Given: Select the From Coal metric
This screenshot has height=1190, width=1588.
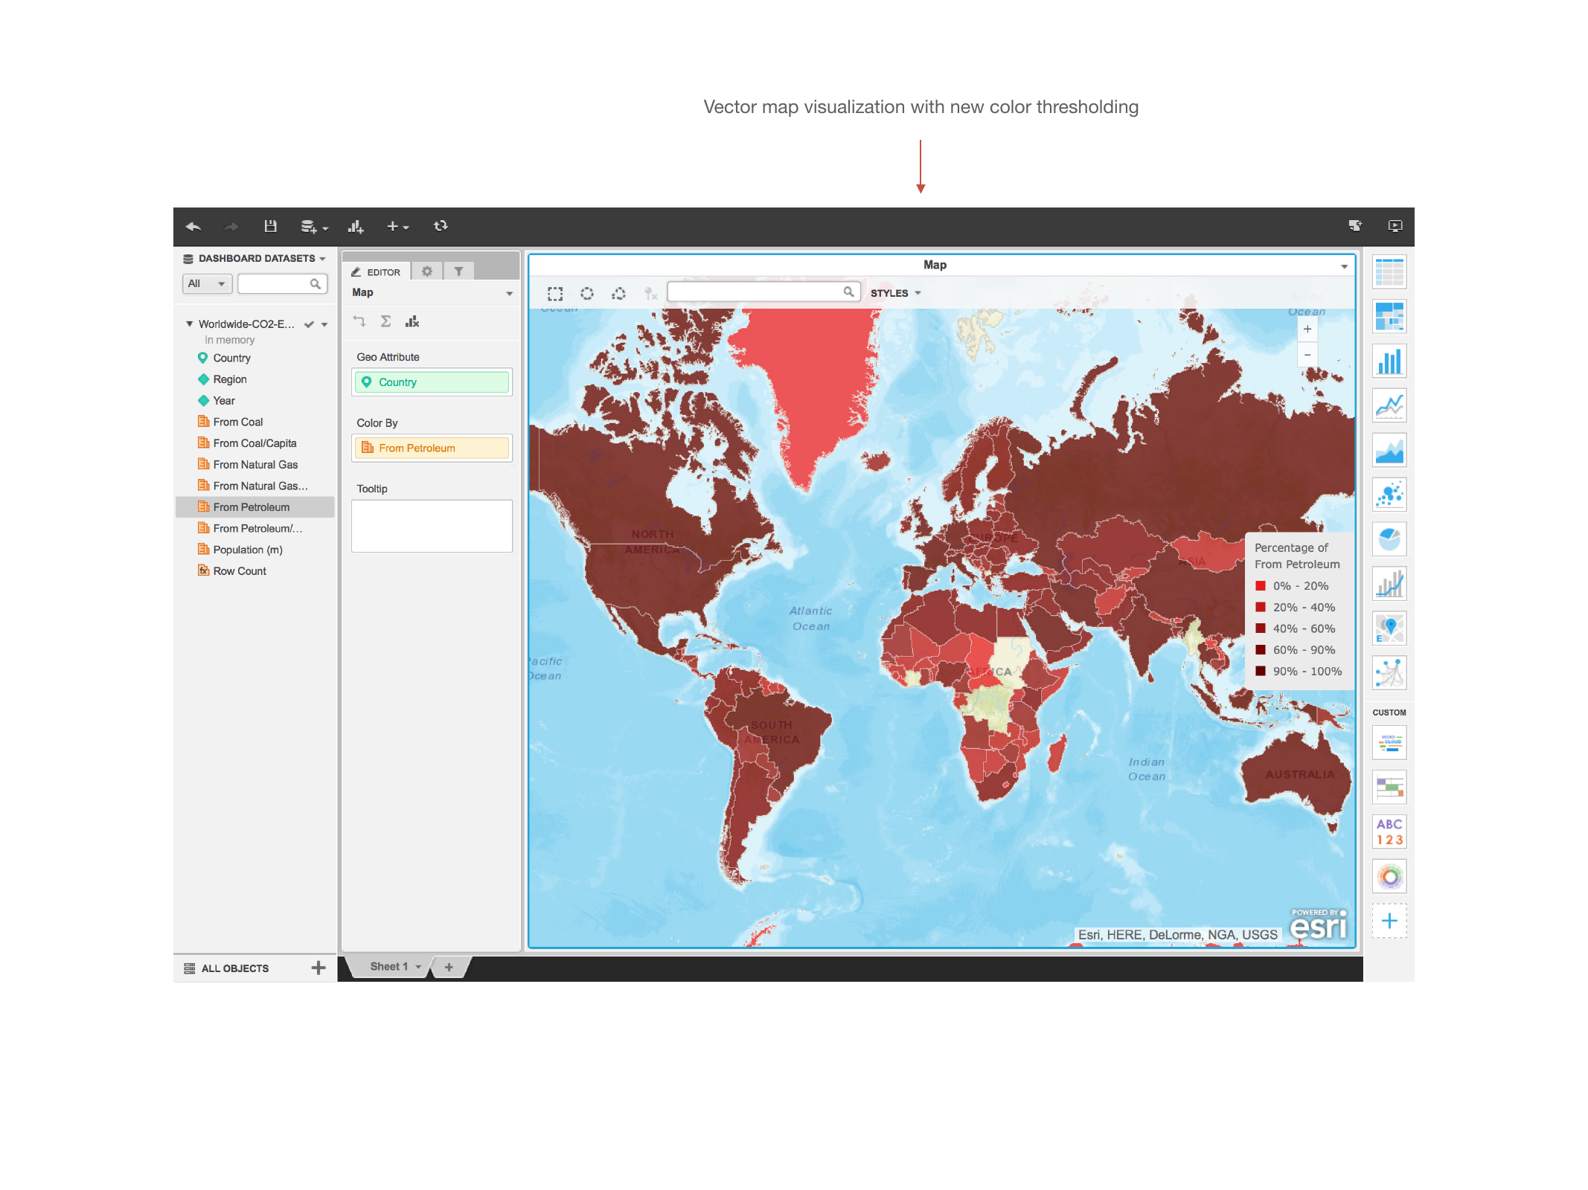Looking at the screenshot, I should click(x=237, y=422).
